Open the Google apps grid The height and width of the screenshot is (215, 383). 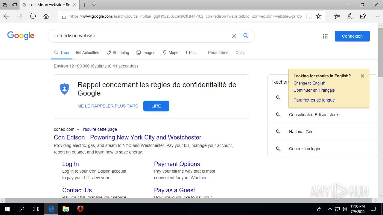[x=325, y=36]
